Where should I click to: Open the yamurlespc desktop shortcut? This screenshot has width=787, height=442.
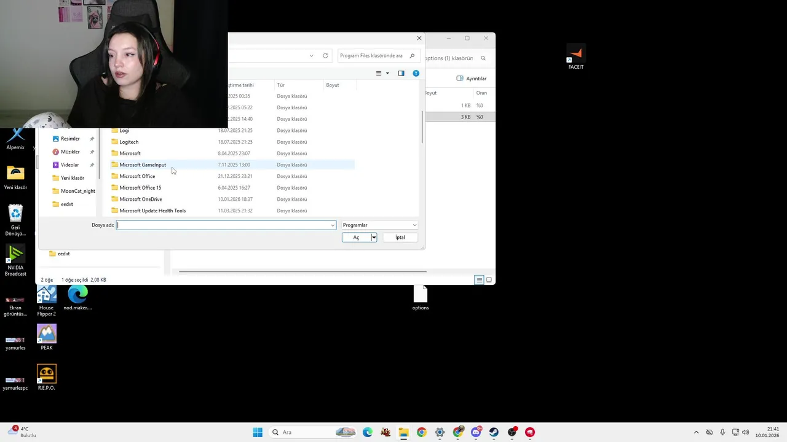click(15, 382)
